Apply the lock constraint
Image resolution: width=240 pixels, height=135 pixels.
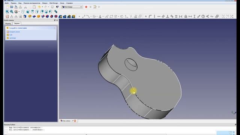186,16
